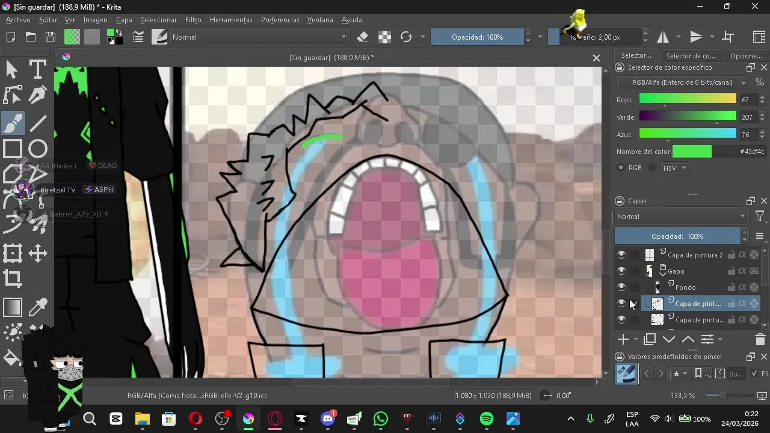770x433 pixels.
Task: Open the RGB/Alfa color model dropdown
Action: pos(683,82)
